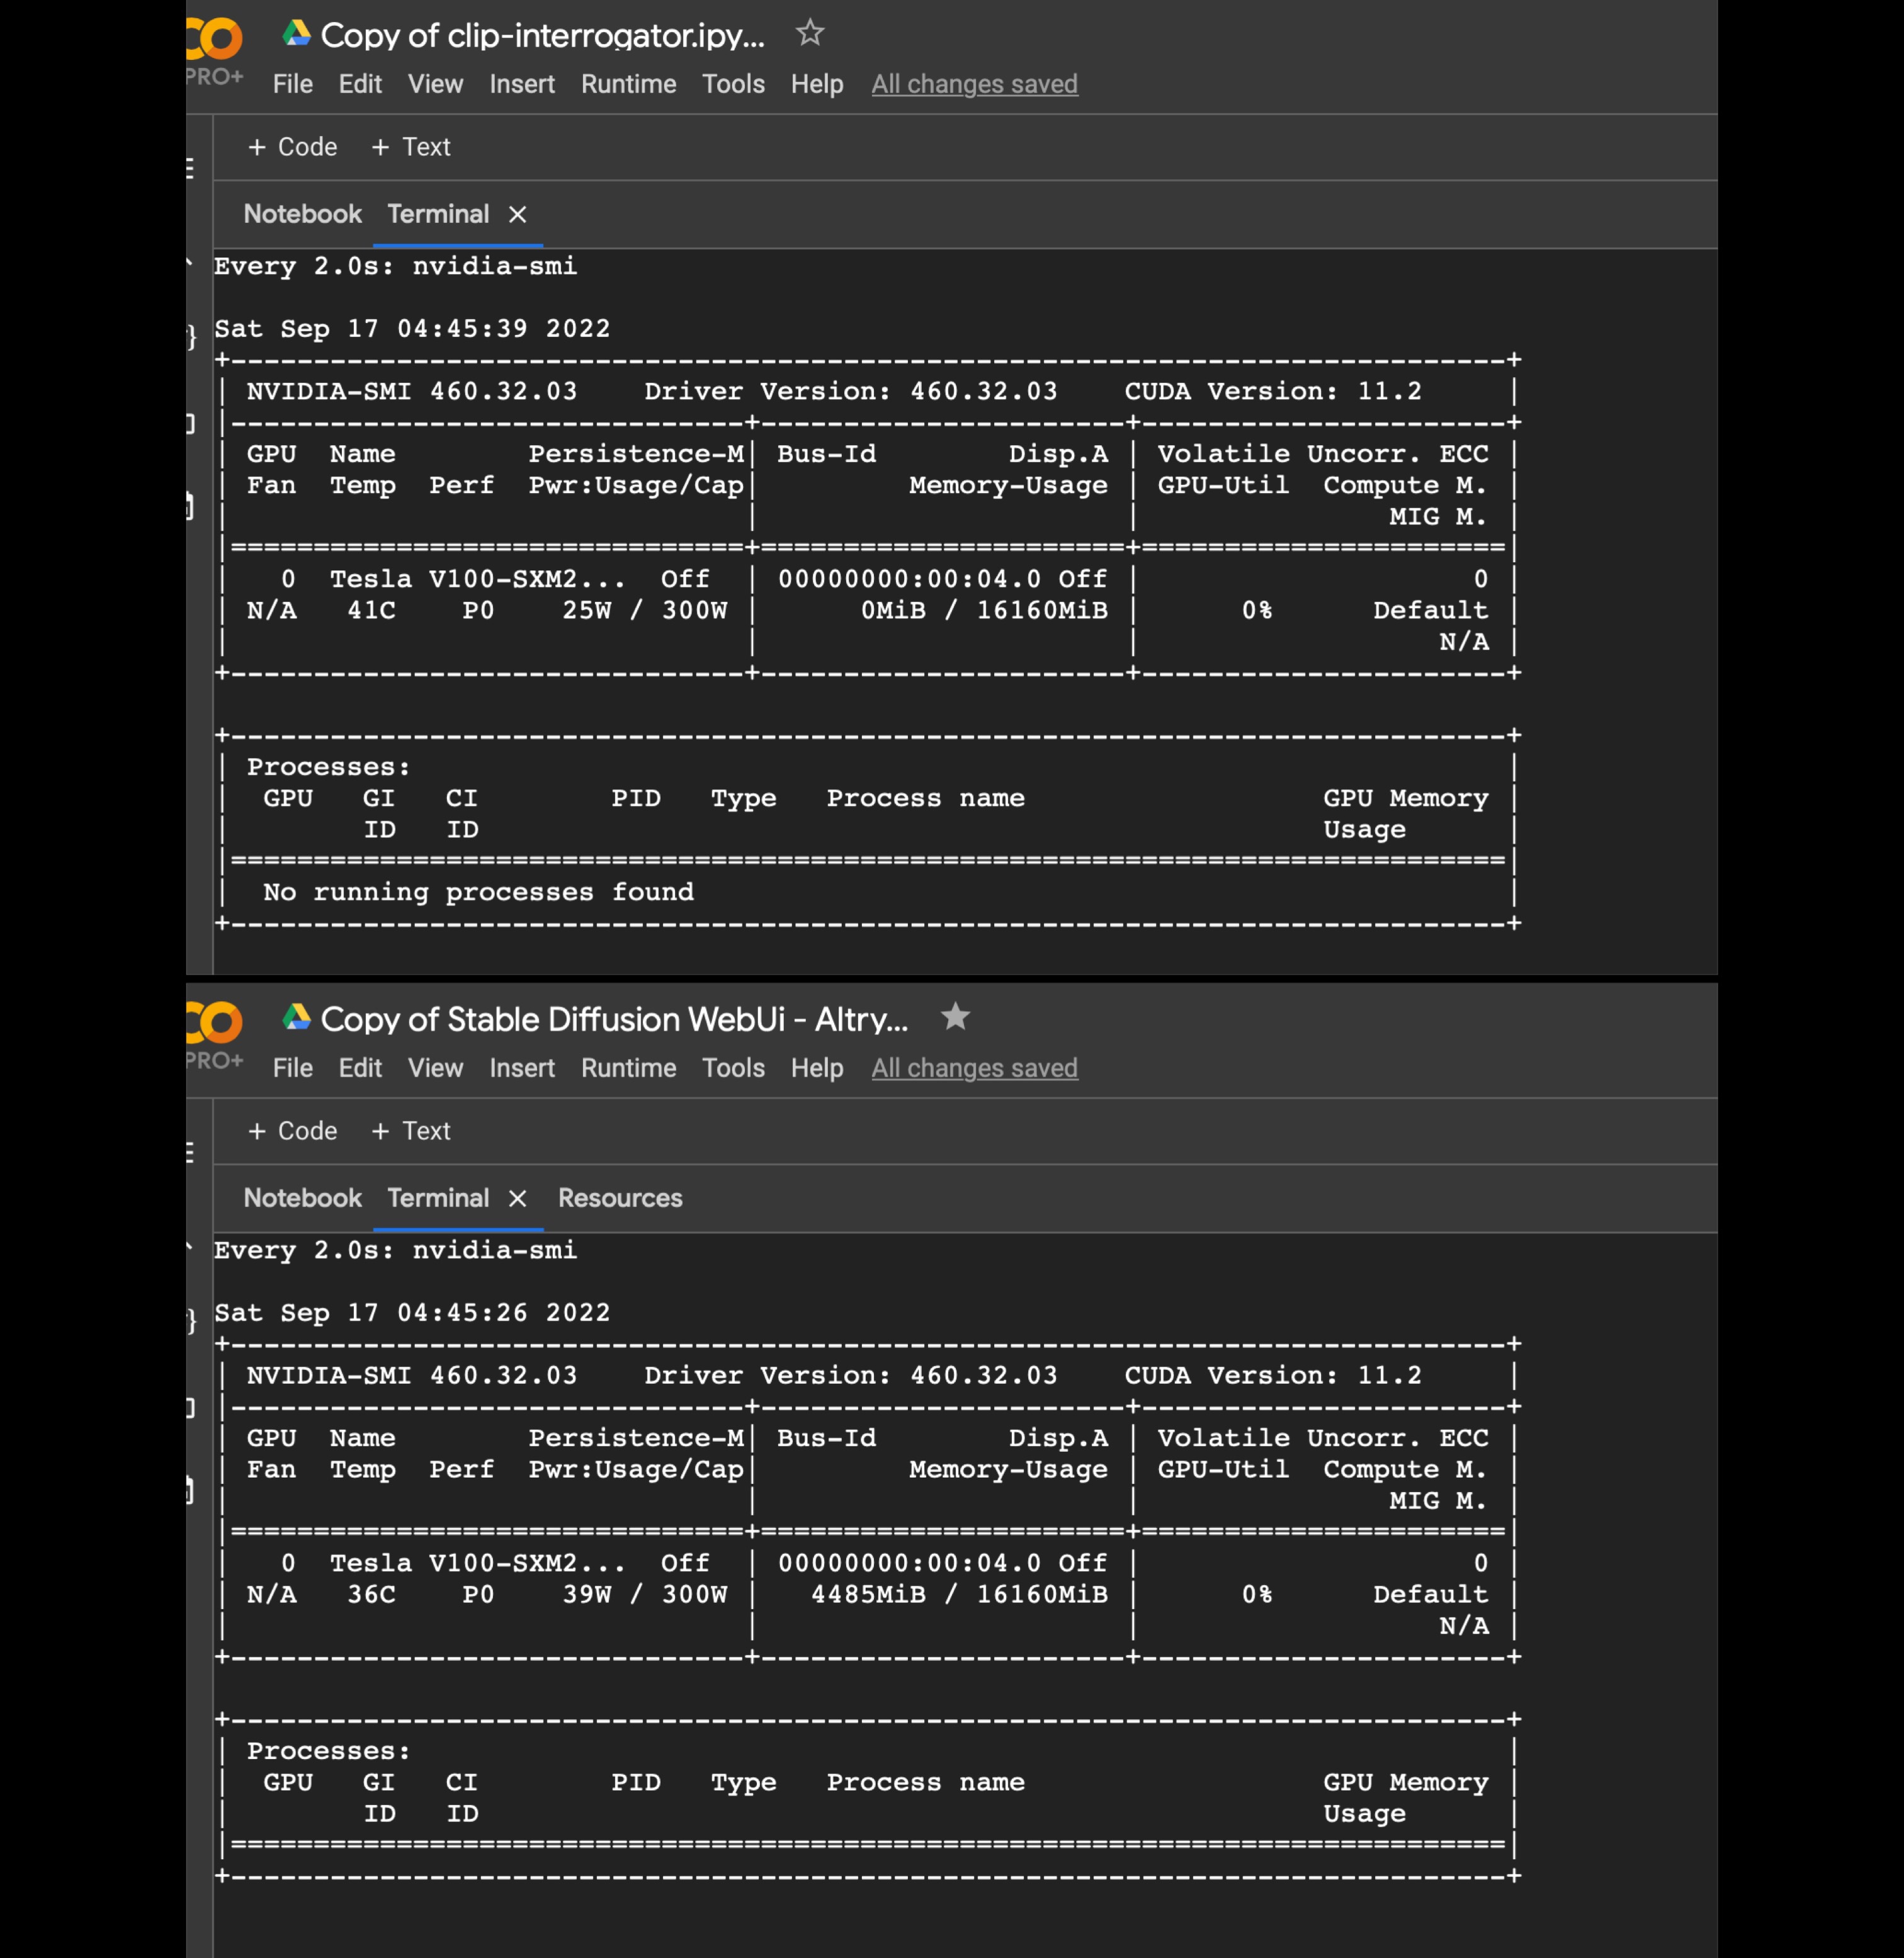Viewport: 1904px width, 1958px height.
Task: Click timestamp 'Sat Sep 17 04:45:39 2022'
Action: click(x=412, y=329)
